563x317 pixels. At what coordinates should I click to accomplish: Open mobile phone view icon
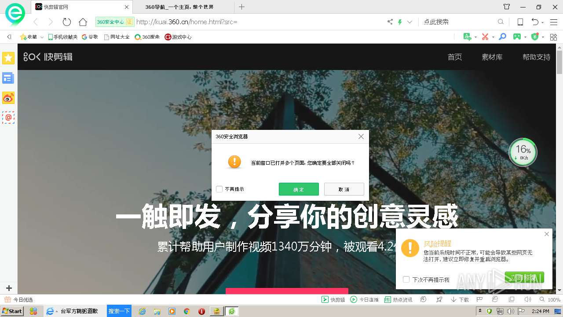point(520,22)
